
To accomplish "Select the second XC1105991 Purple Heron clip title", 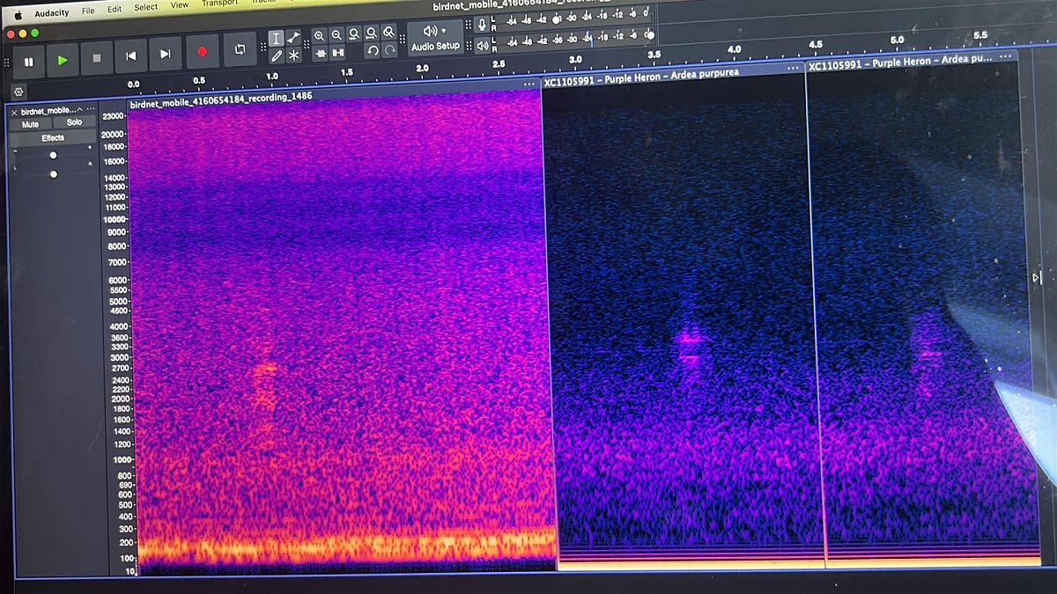I will pyautogui.click(x=901, y=62).
